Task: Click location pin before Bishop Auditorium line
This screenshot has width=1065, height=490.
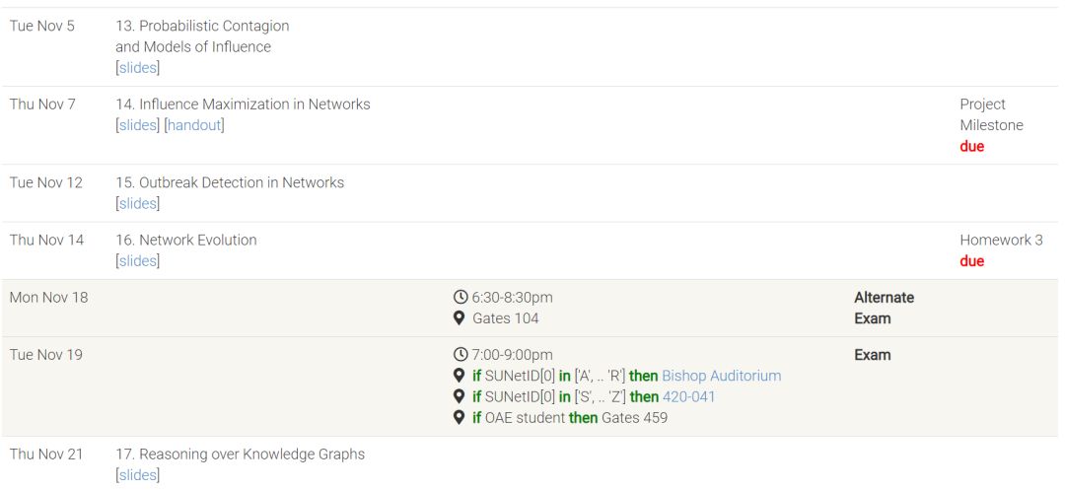Action: (459, 376)
